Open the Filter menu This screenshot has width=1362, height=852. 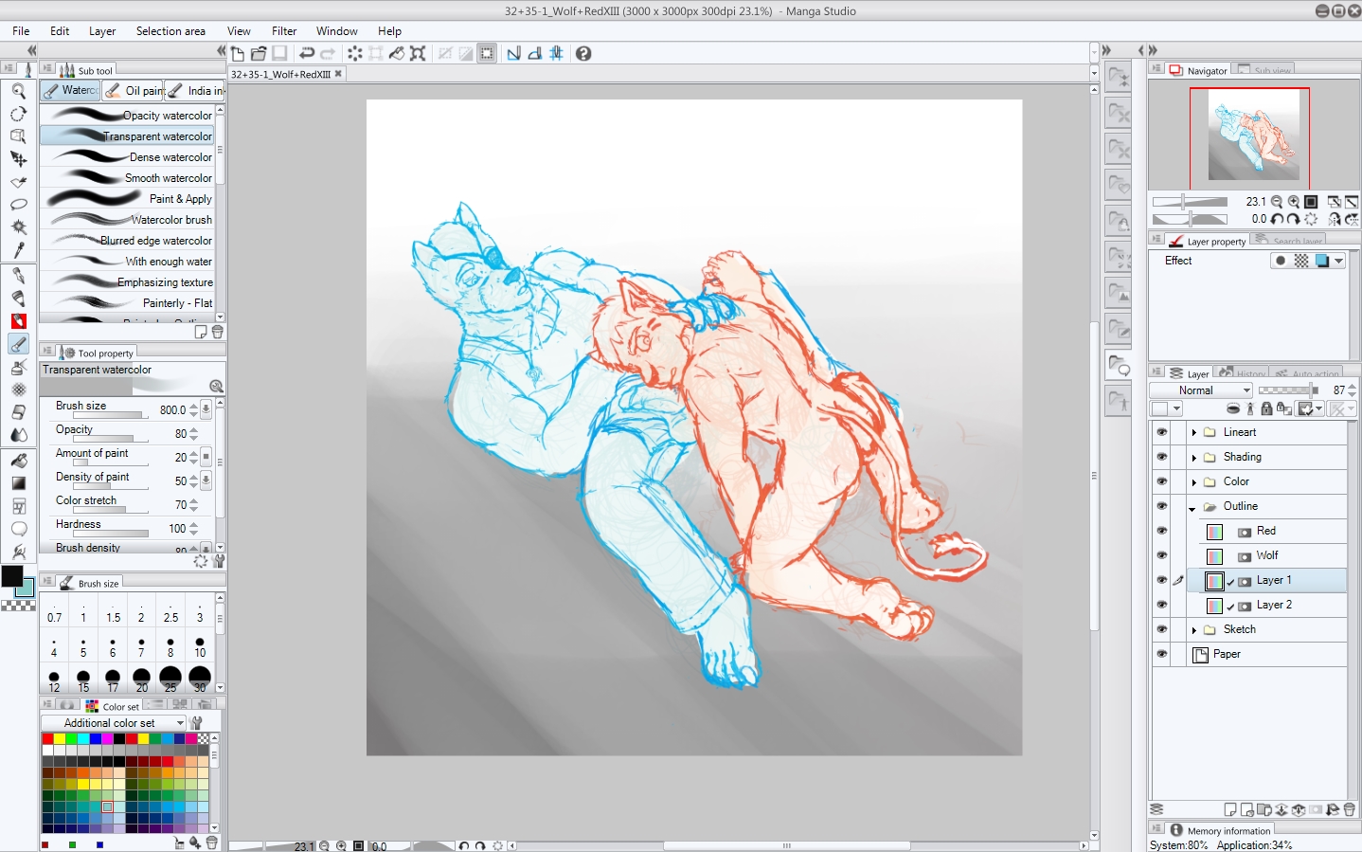pyautogui.click(x=284, y=31)
